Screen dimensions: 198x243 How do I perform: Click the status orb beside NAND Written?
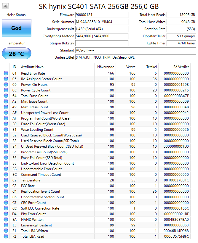point(6,219)
